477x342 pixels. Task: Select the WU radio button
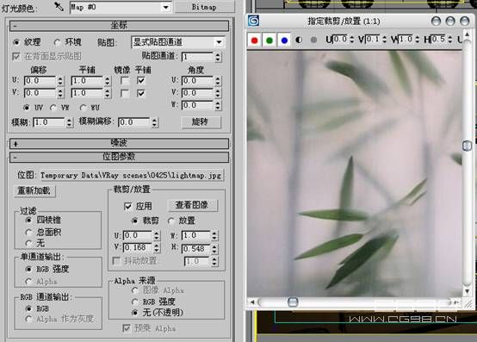(83, 108)
